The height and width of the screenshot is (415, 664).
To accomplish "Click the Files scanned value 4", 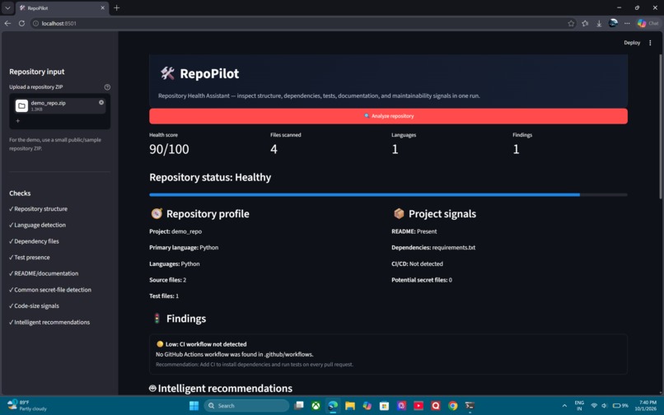I will point(274,149).
